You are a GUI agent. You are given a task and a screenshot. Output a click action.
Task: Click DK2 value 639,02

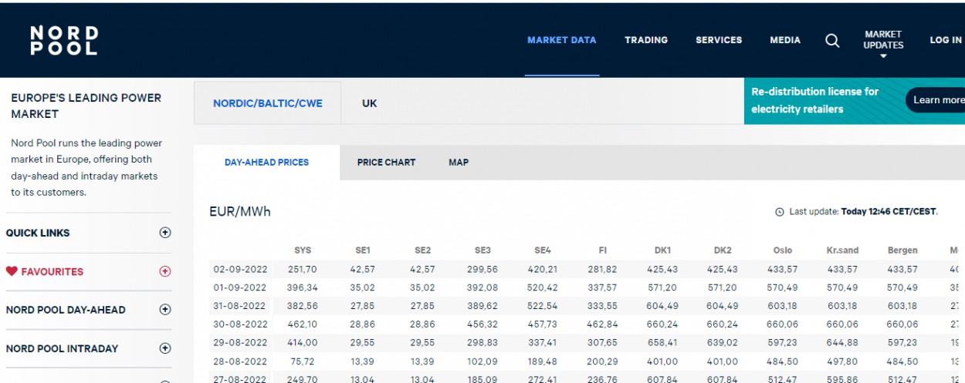(723, 343)
